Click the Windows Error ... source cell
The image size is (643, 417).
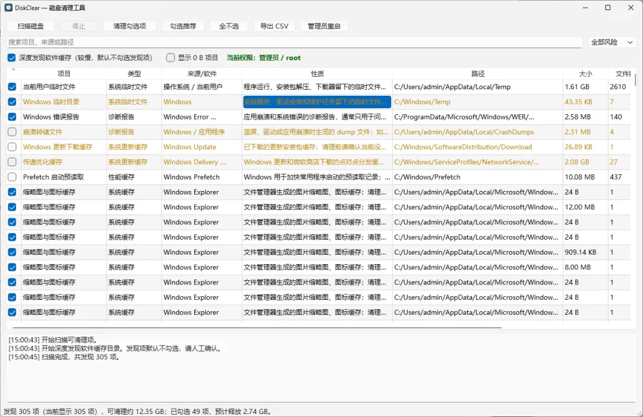(x=202, y=117)
